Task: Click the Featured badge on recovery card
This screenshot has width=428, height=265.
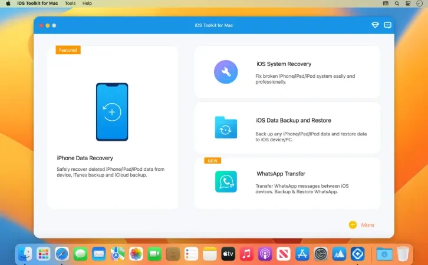Action: tap(68, 50)
